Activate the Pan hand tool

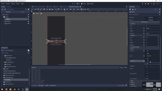click(x=50, y=9)
